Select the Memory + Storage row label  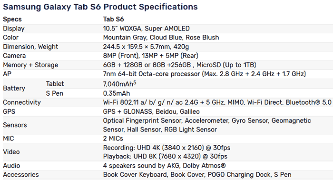30,65
